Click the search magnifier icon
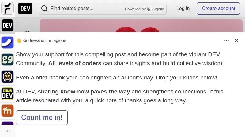 44,9
